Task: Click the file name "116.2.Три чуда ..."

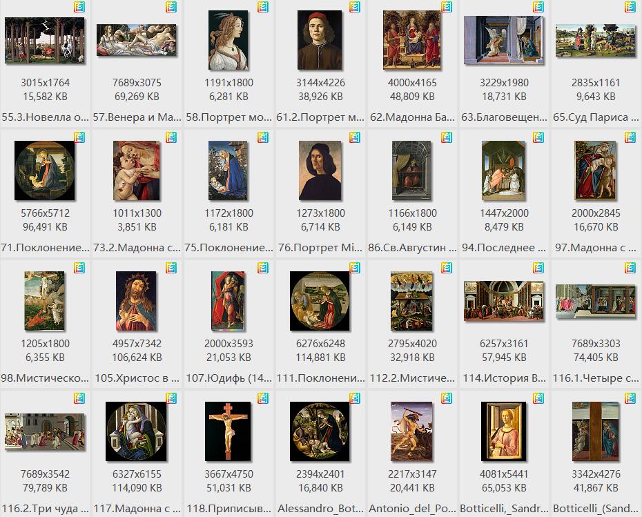Action: point(45,509)
